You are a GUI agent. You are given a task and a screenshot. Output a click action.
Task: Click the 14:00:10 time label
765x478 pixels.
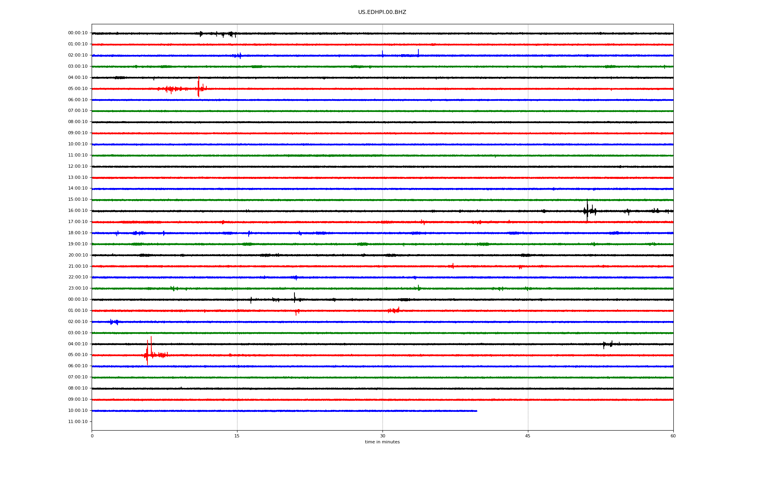(78, 188)
